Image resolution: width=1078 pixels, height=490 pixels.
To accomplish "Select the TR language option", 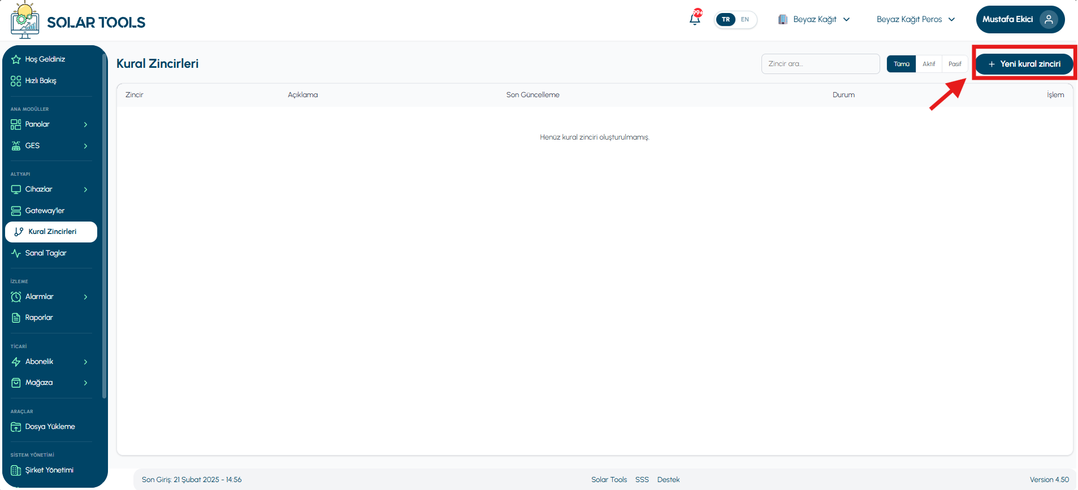I will point(726,19).
